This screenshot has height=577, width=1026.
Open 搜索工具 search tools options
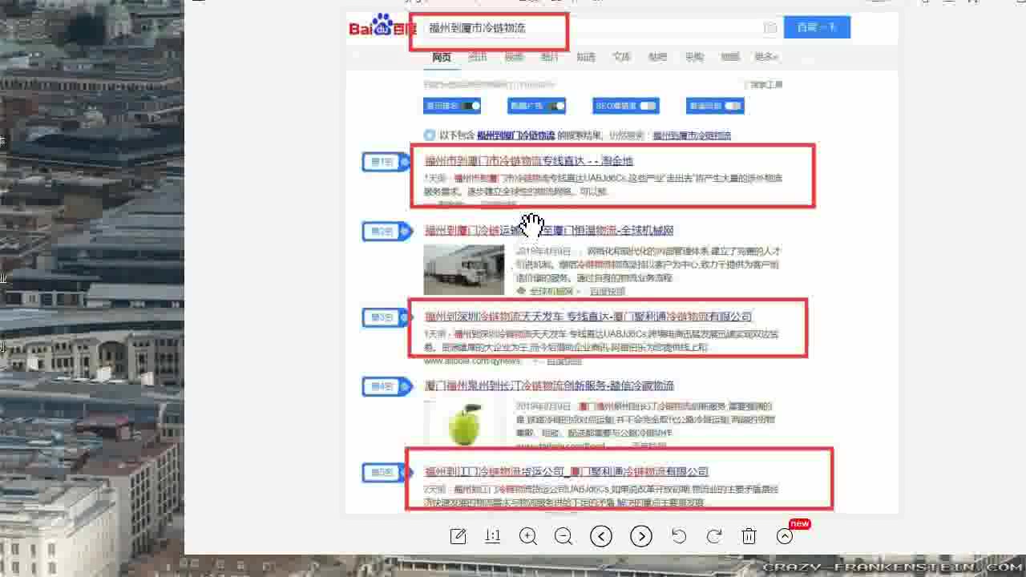(761, 84)
